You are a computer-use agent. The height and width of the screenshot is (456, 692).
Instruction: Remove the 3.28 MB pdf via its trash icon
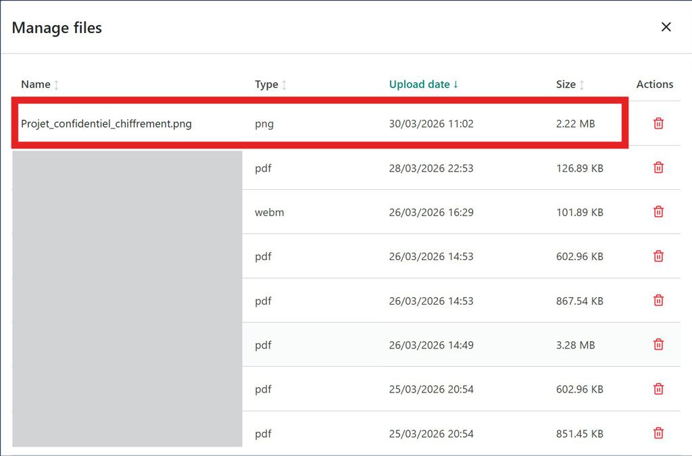[x=658, y=344]
